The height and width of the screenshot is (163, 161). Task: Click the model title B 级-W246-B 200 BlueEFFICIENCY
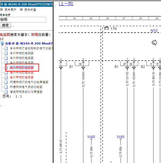(26, 4)
